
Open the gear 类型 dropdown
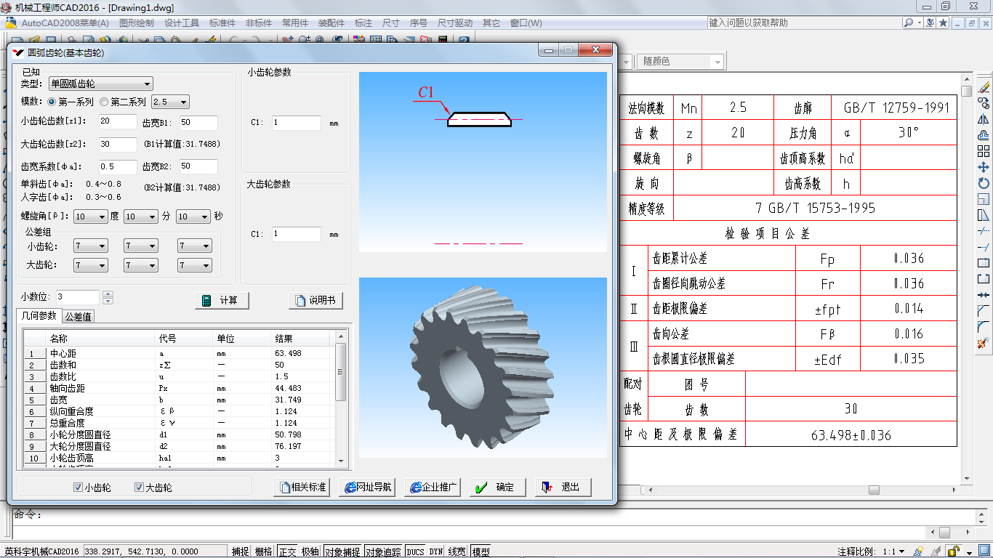[100, 84]
